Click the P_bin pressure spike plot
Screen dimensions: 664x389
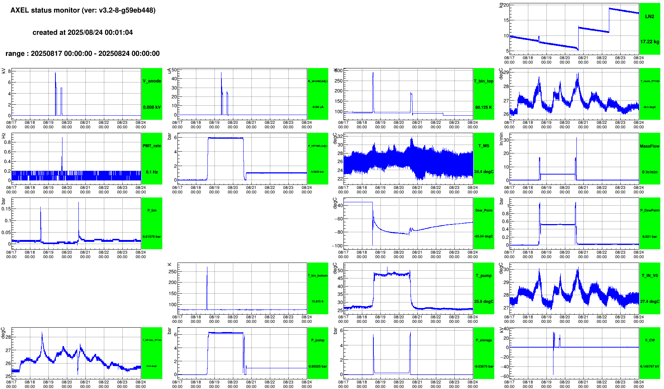click(x=76, y=223)
